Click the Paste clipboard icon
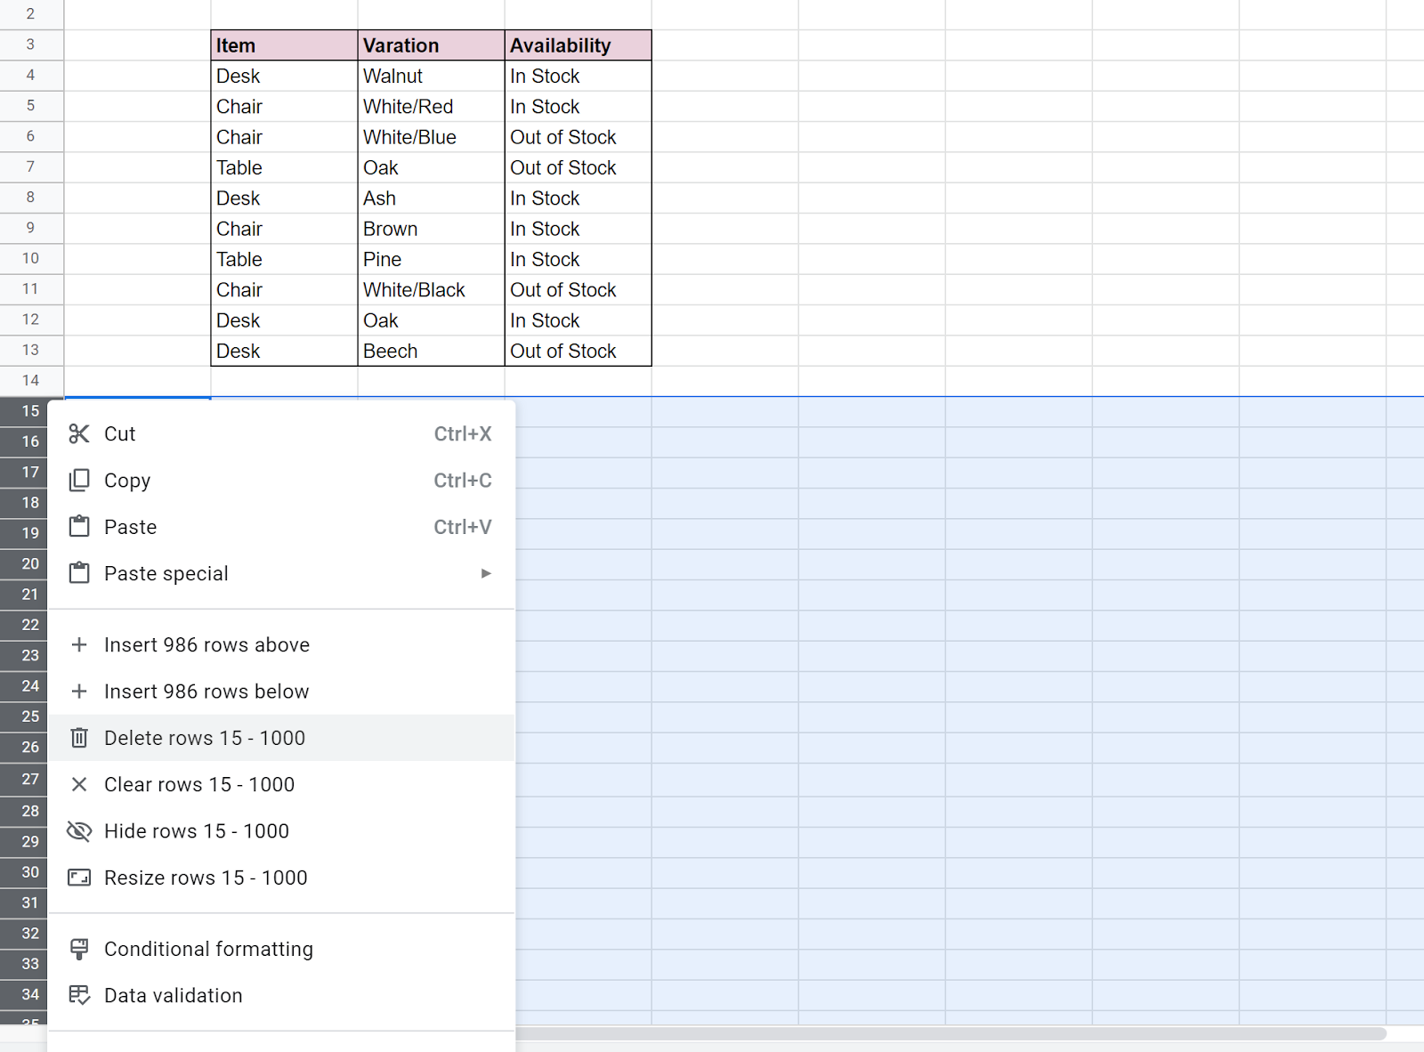Viewport: 1424px width, 1052px height. point(79,526)
